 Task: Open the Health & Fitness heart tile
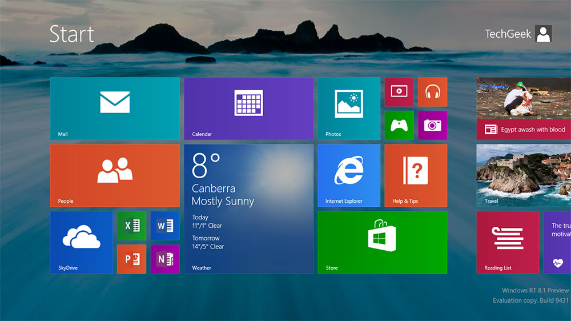tap(557, 242)
